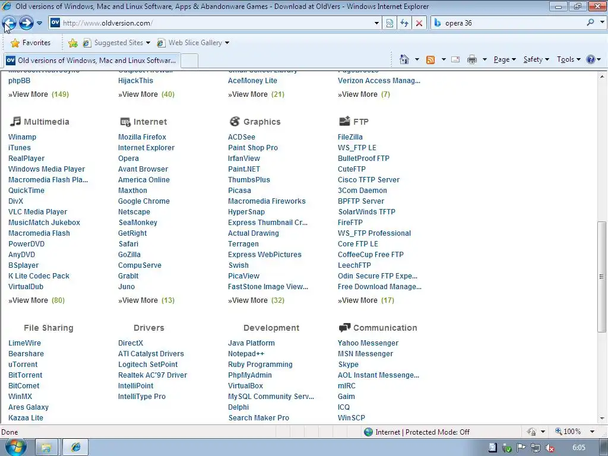This screenshot has height=456, width=608.
Task: Click the Communication chat bubble icon
Action: (344, 328)
